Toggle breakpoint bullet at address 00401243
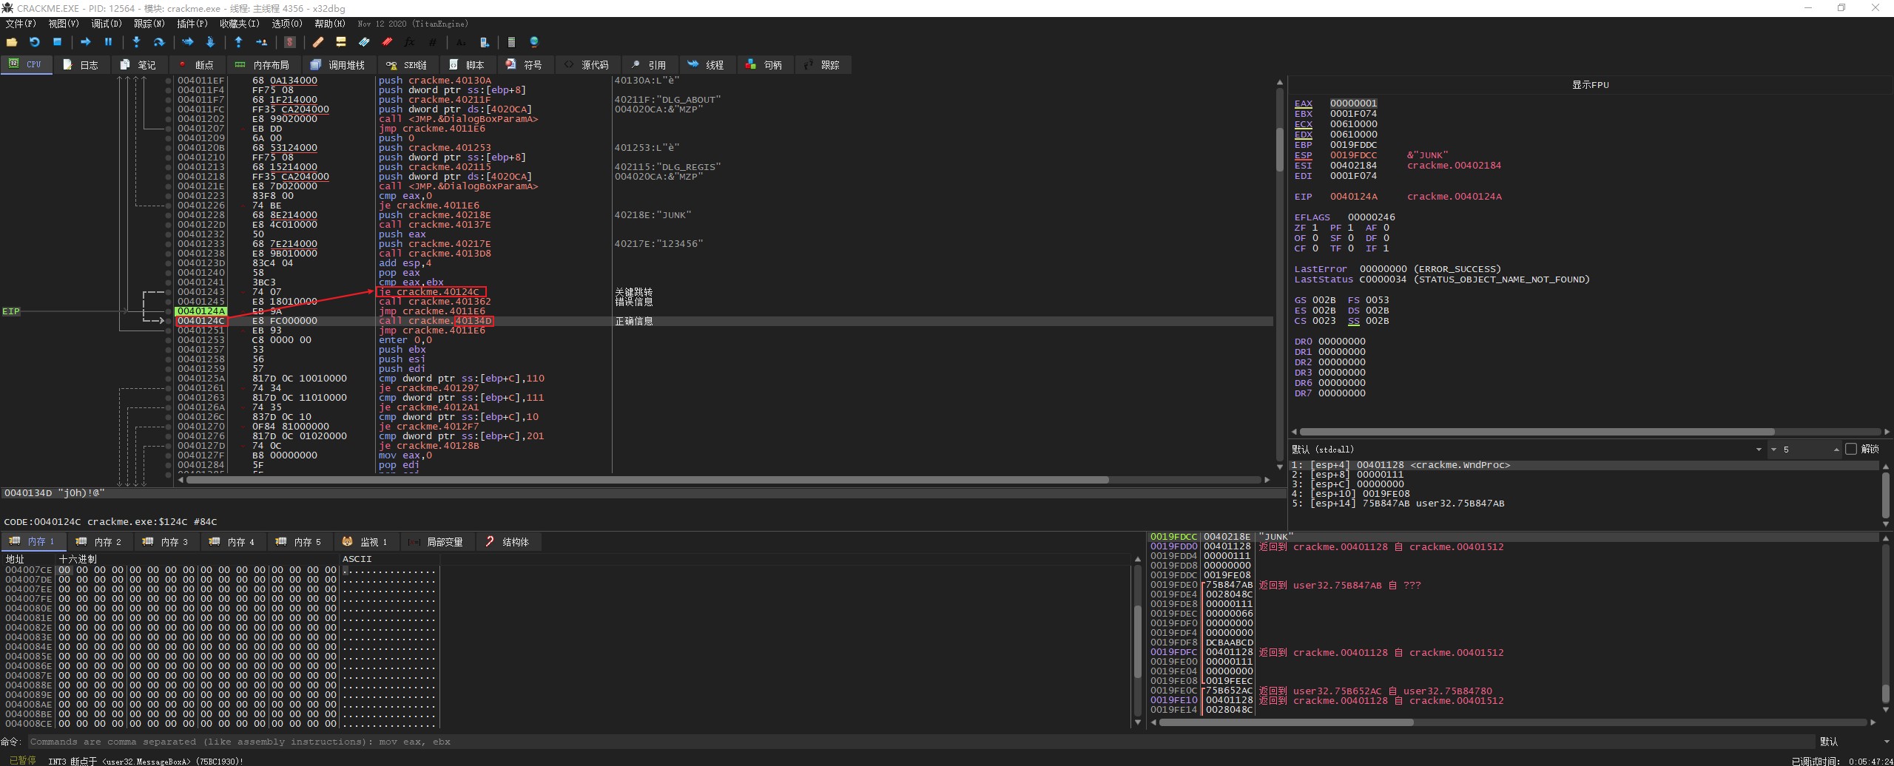This screenshot has height=766, width=1894. coord(169,292)
